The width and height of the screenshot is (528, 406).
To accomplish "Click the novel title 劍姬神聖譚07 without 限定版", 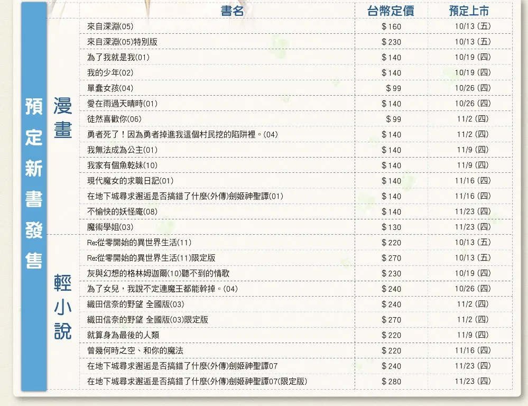I will [182, 366].
